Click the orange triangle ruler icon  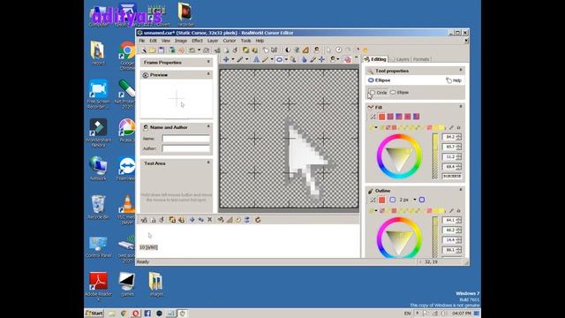click(x=305, y=50)
